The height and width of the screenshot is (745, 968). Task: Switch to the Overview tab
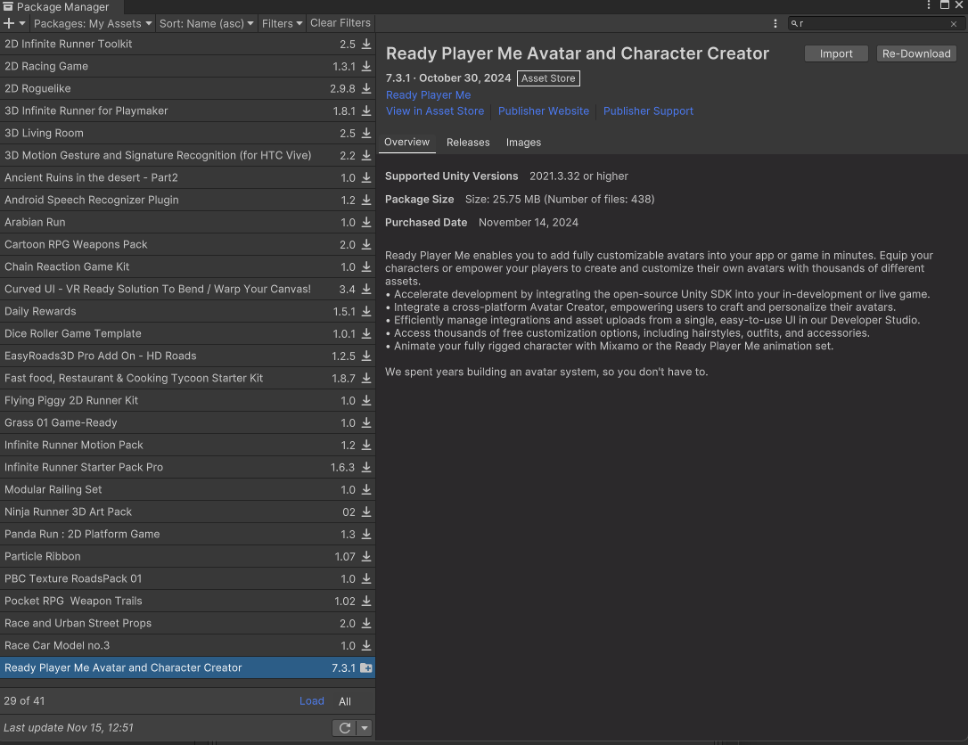click(x=406, y=142)
